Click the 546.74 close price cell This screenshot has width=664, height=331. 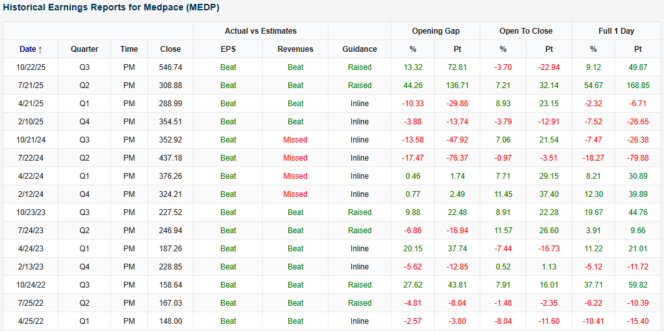[x=170, y=67]
